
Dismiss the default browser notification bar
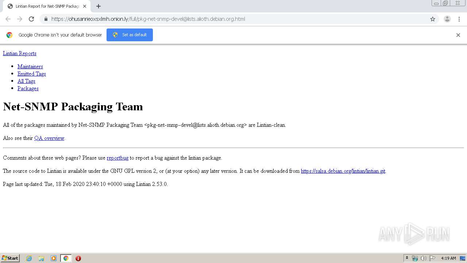(458, 35)
